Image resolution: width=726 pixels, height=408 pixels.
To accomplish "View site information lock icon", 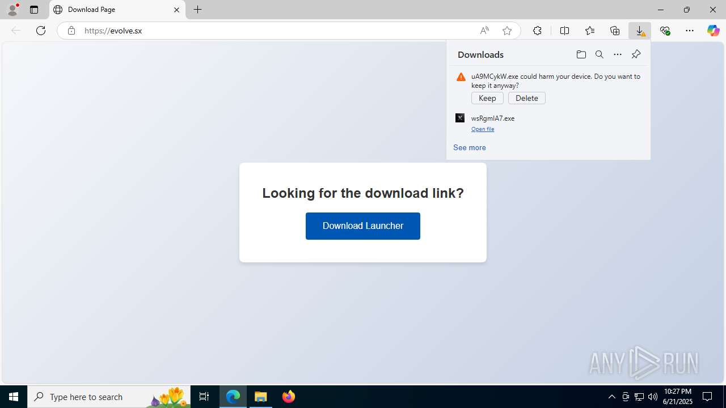I will [x=71, y=31].
